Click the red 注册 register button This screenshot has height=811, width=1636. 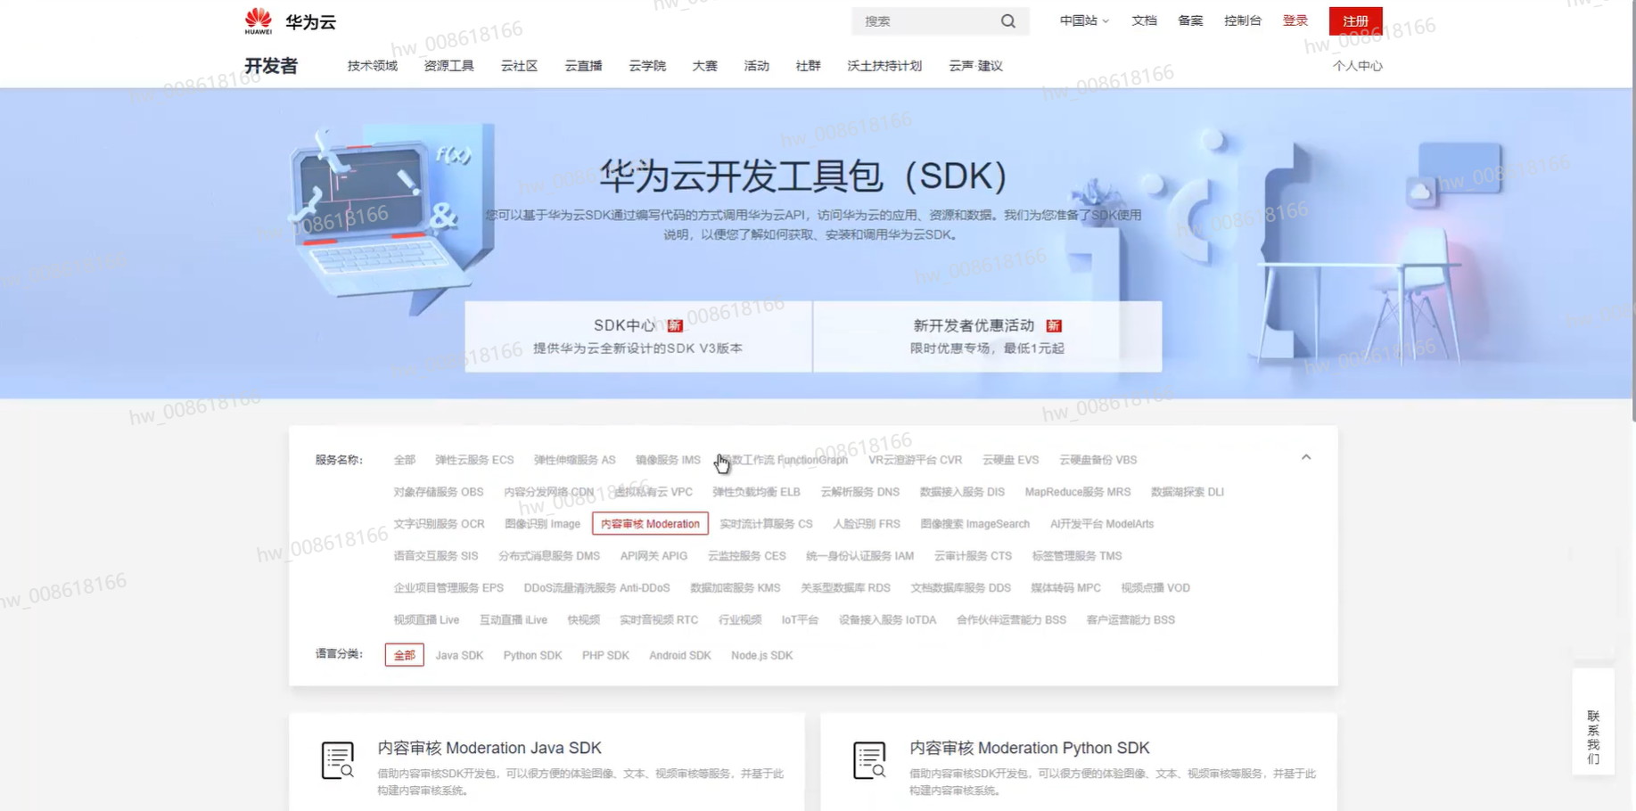1355,21
